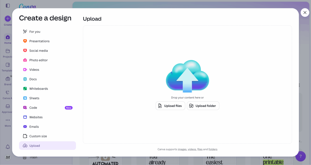
Task: Select the Photo editor category
Action: [x=47, y=60]
